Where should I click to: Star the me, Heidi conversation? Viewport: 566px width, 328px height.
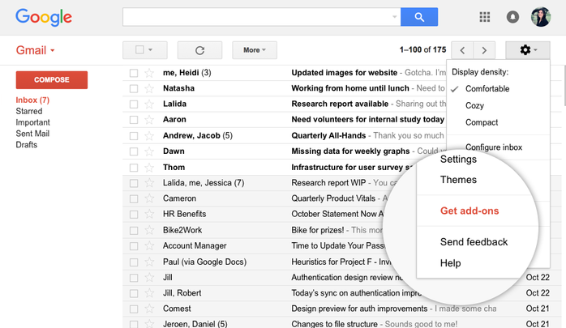[149, 73]
